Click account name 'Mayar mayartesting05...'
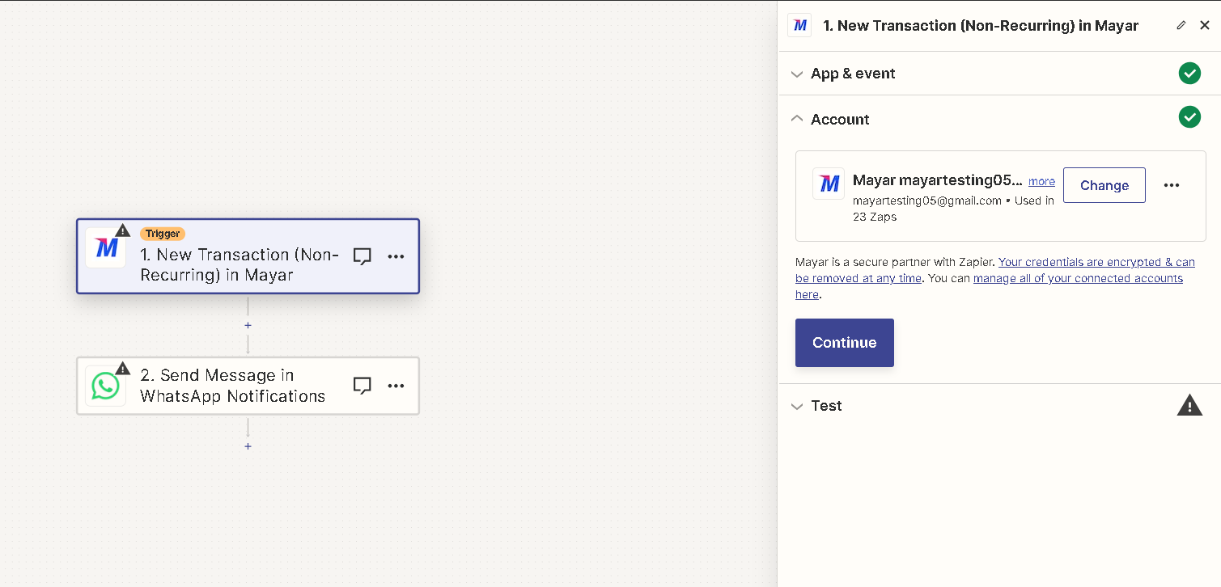The width and height of the screenshot is (1221, 587). pyautogui.click(x=938, y=181)
